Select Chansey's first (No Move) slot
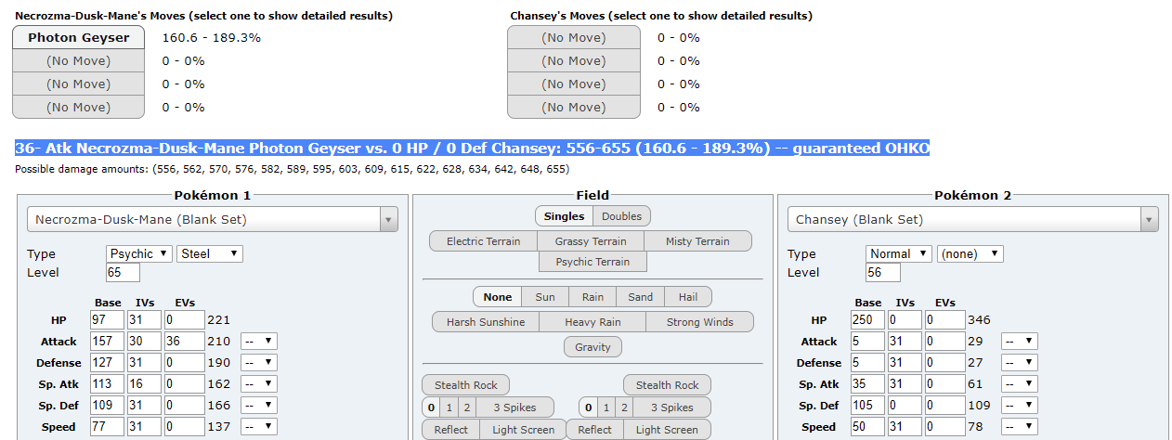Viewport: 1172px width, 440px height. pyautogui.click(x=573, y=38)
